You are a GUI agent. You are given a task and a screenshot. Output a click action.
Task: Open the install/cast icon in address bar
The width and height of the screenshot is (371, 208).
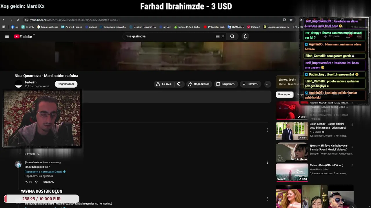pyautogui.click(x=285, y=20)
